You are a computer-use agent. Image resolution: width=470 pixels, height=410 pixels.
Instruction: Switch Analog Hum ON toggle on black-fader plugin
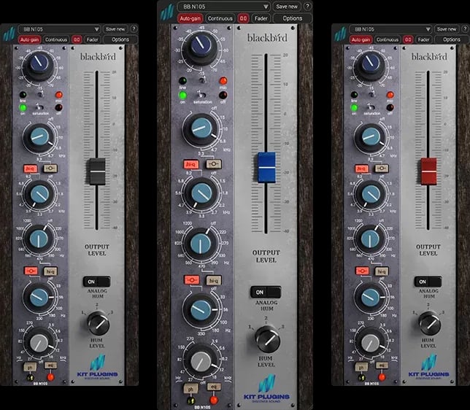[x=97, y=282]
